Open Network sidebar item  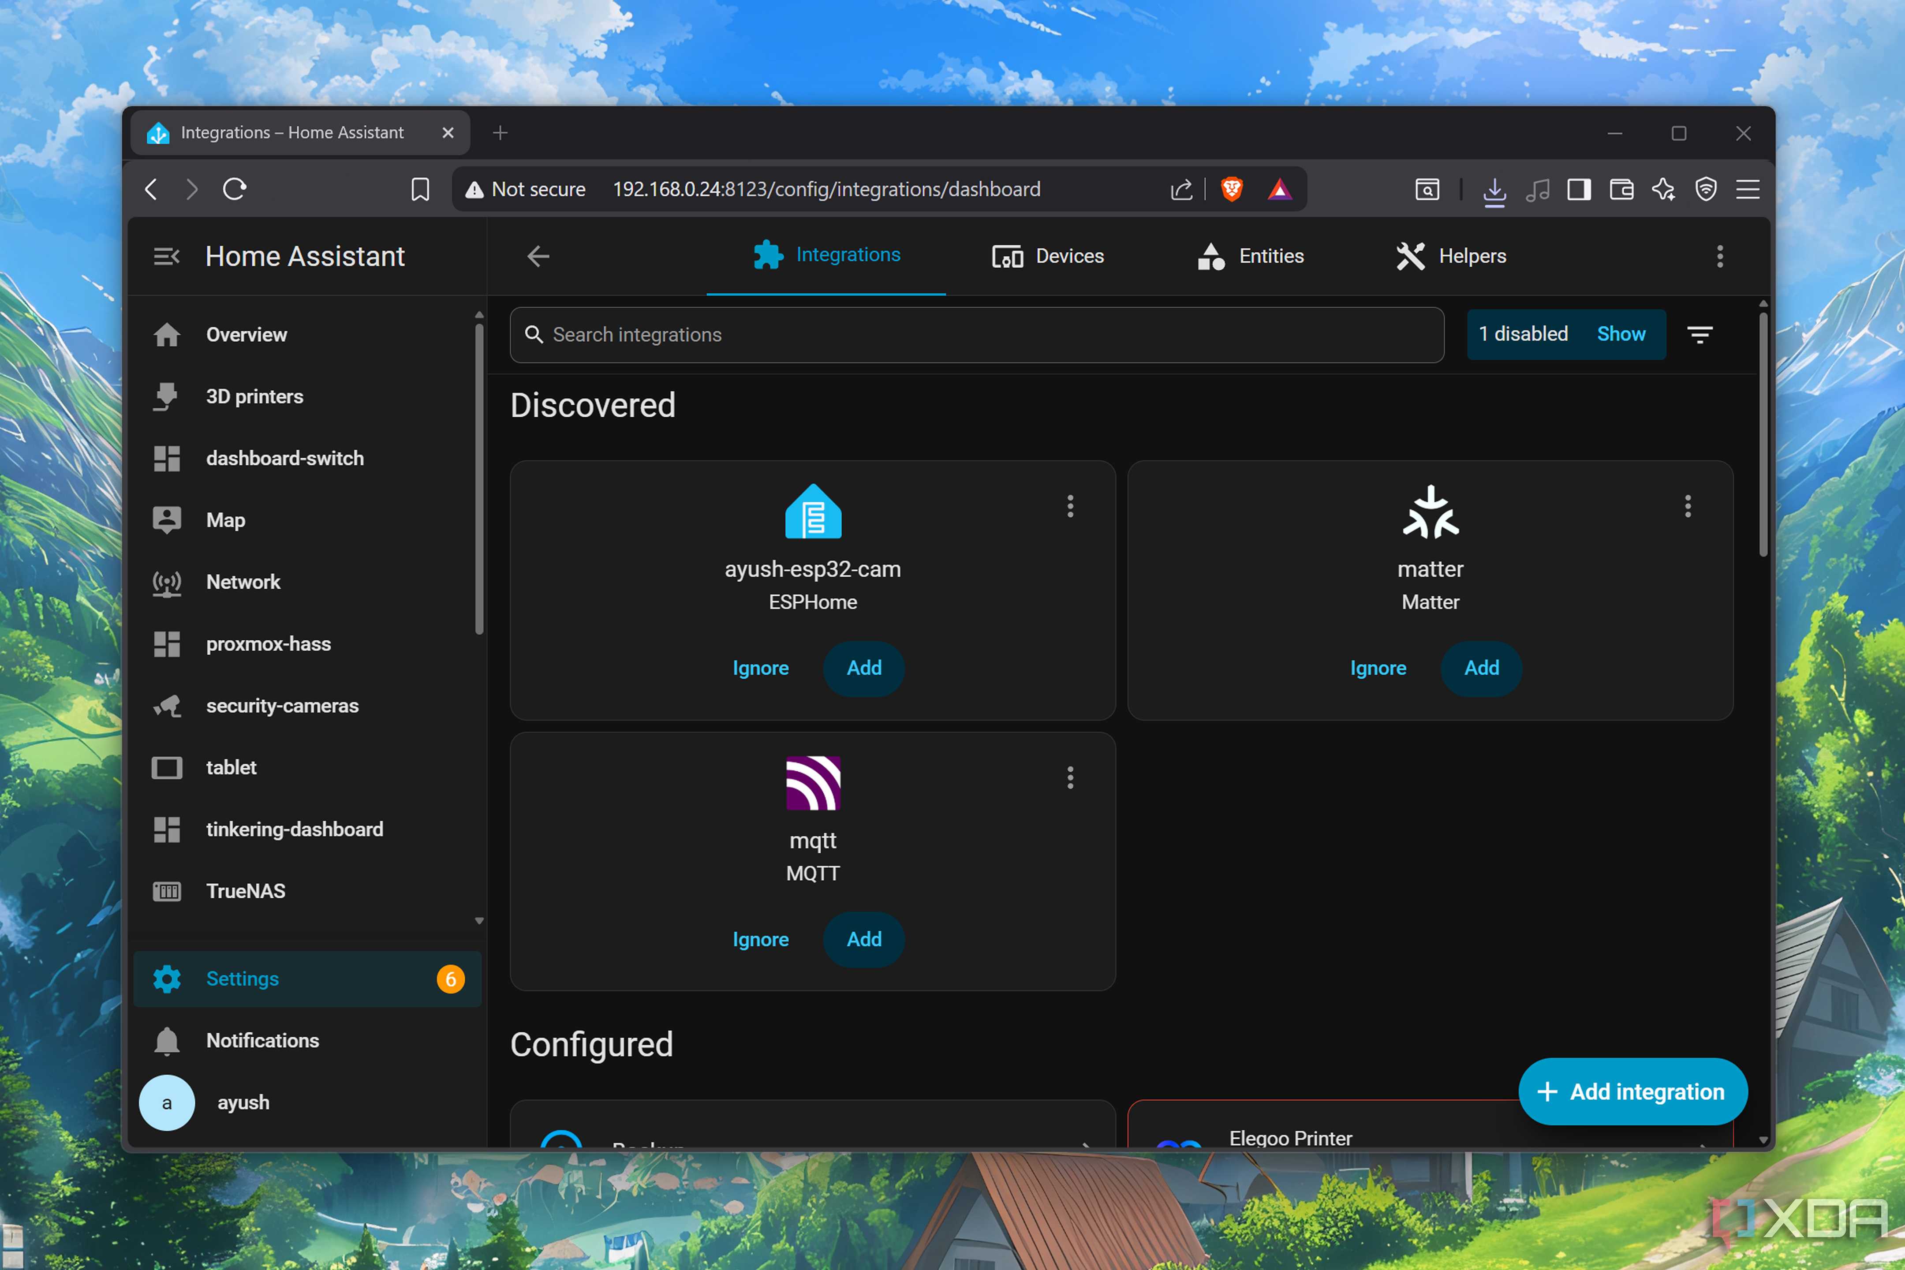point(308,583)
